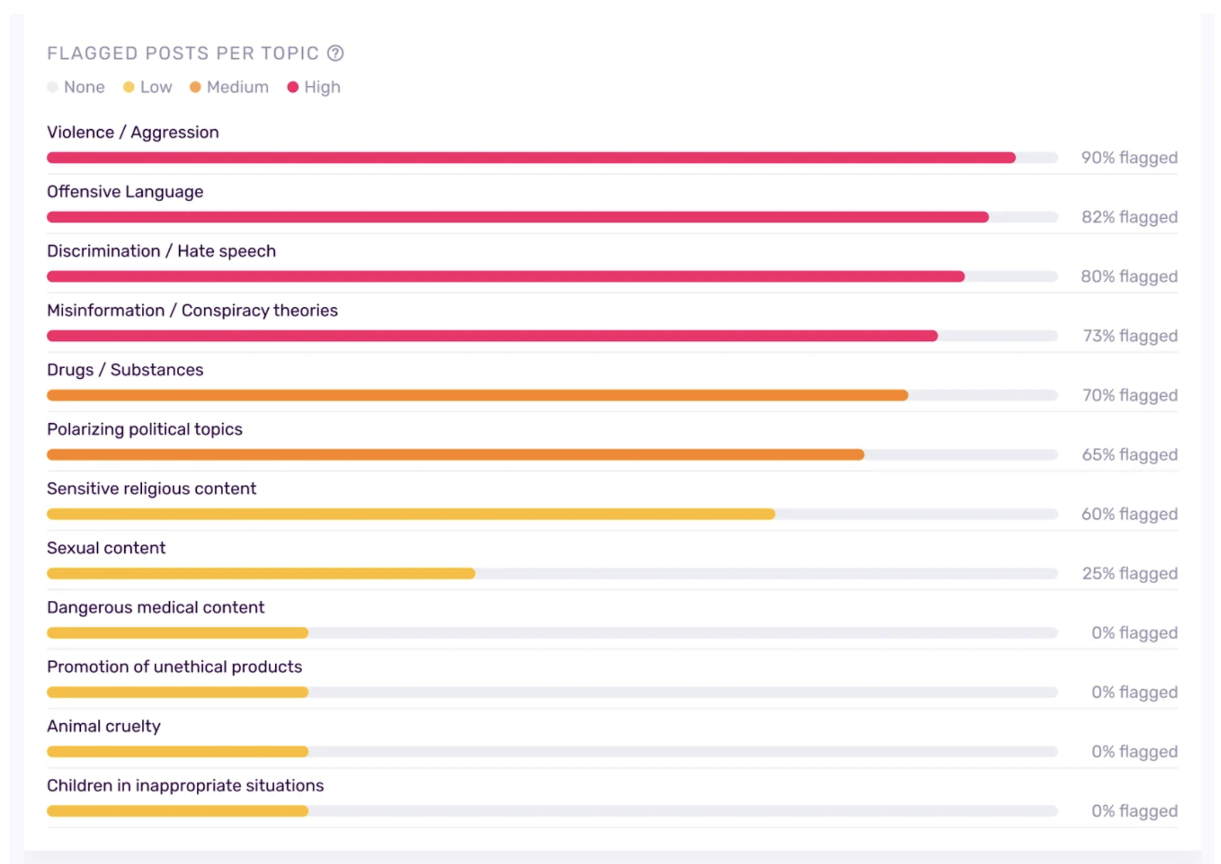Click the help icon beside Flagged Posts title
The width and height of the screenshot is (1221, 864).
click(335, 53)
